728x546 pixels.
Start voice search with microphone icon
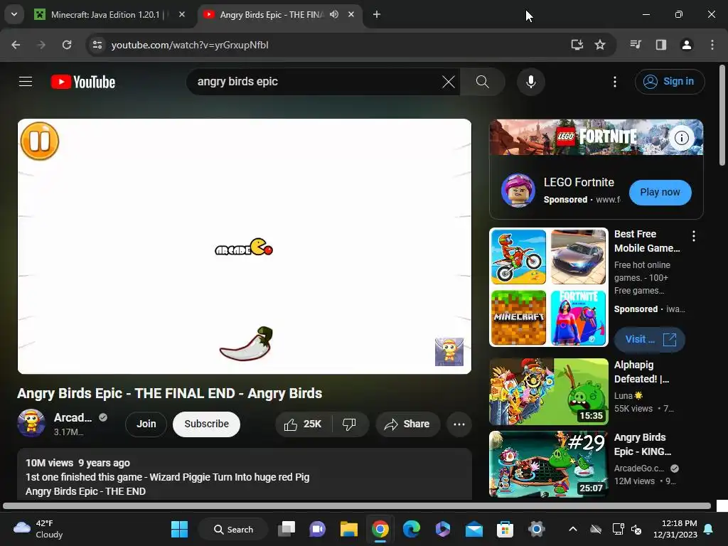(530, 82)
